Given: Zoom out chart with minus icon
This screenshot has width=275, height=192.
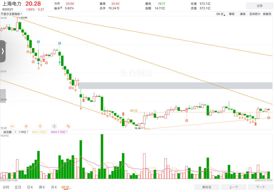Looking at the screenshot, I should (12, 126).
